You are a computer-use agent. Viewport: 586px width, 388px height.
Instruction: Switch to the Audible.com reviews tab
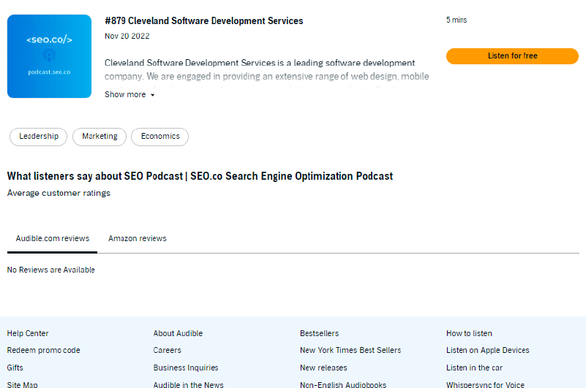click(53, 238)
